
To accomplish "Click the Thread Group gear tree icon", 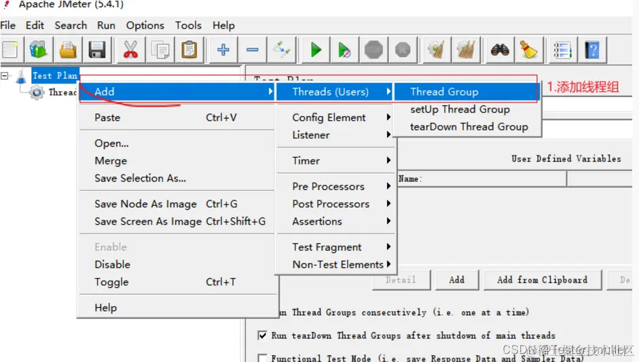I will coord(37,92).
